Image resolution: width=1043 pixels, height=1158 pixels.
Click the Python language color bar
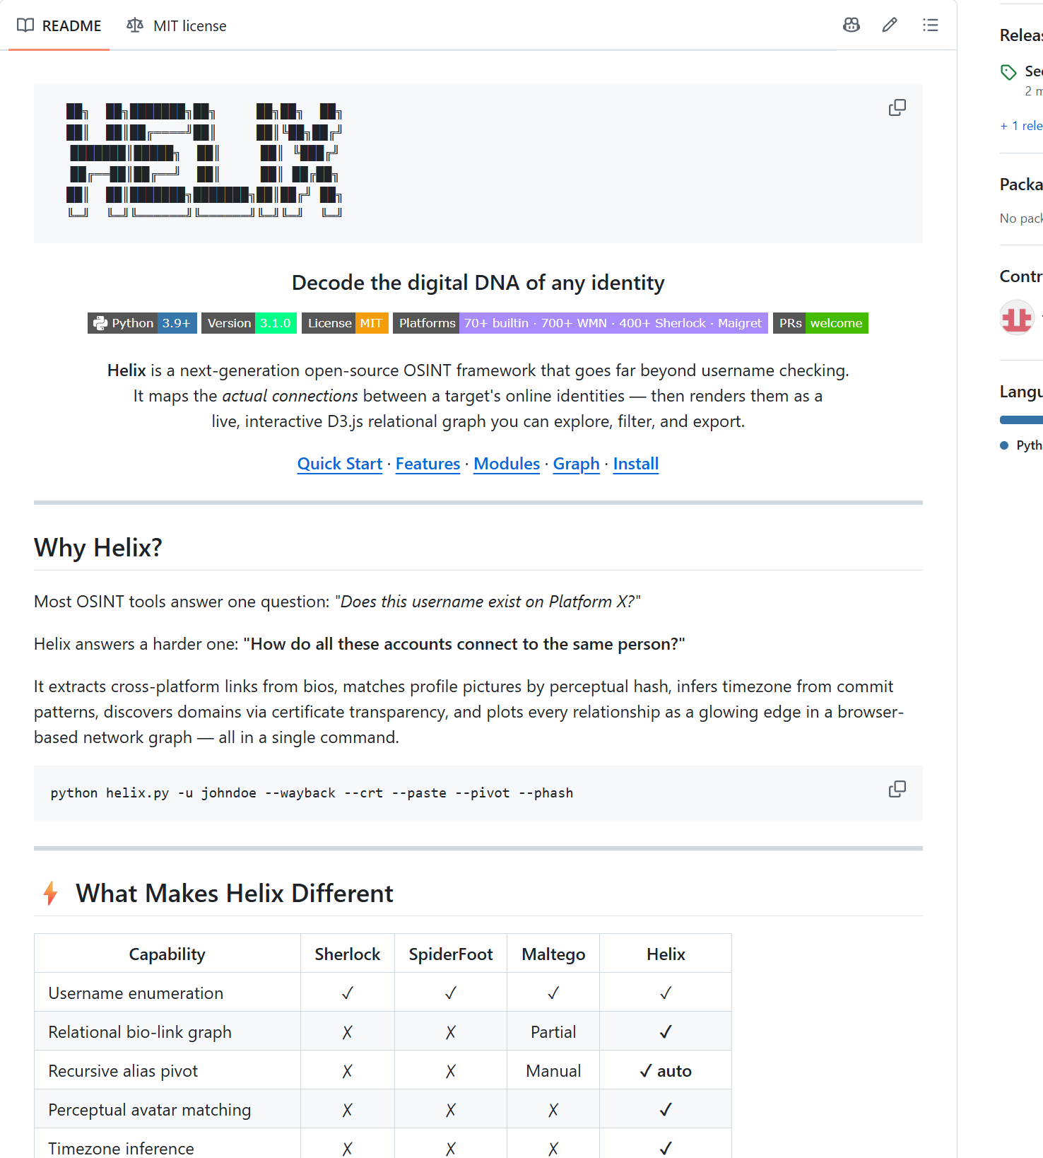click(x=1021, y=420)
